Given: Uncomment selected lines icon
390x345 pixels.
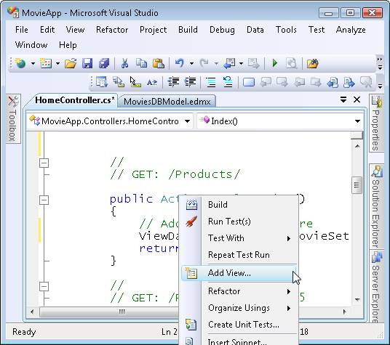Looking at the screenshot, I should (228, 82).
